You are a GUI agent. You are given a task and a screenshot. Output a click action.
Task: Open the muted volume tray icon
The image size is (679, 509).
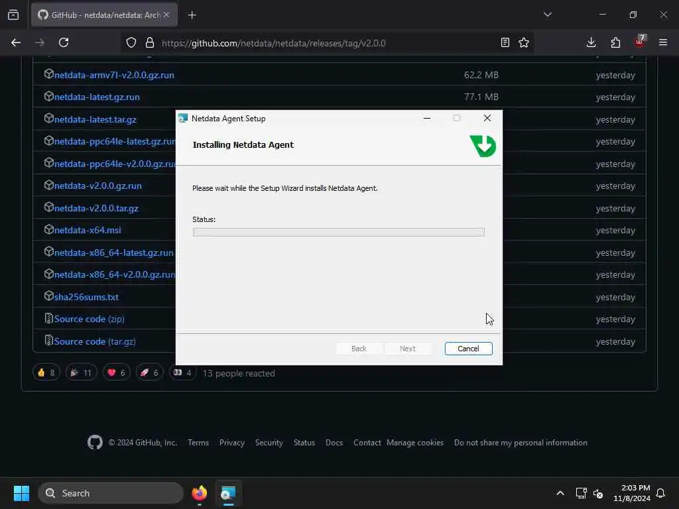click(598, 493)
